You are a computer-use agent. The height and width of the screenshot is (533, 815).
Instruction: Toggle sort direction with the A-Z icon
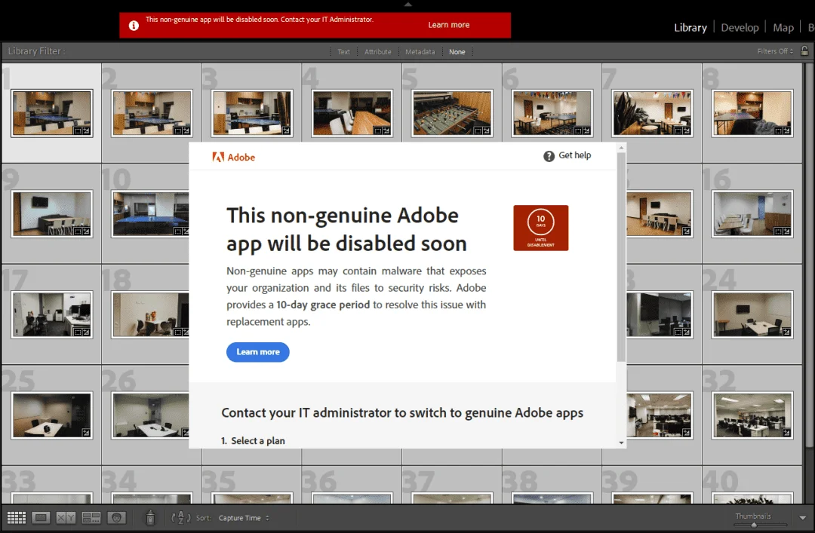coord(181,517)
